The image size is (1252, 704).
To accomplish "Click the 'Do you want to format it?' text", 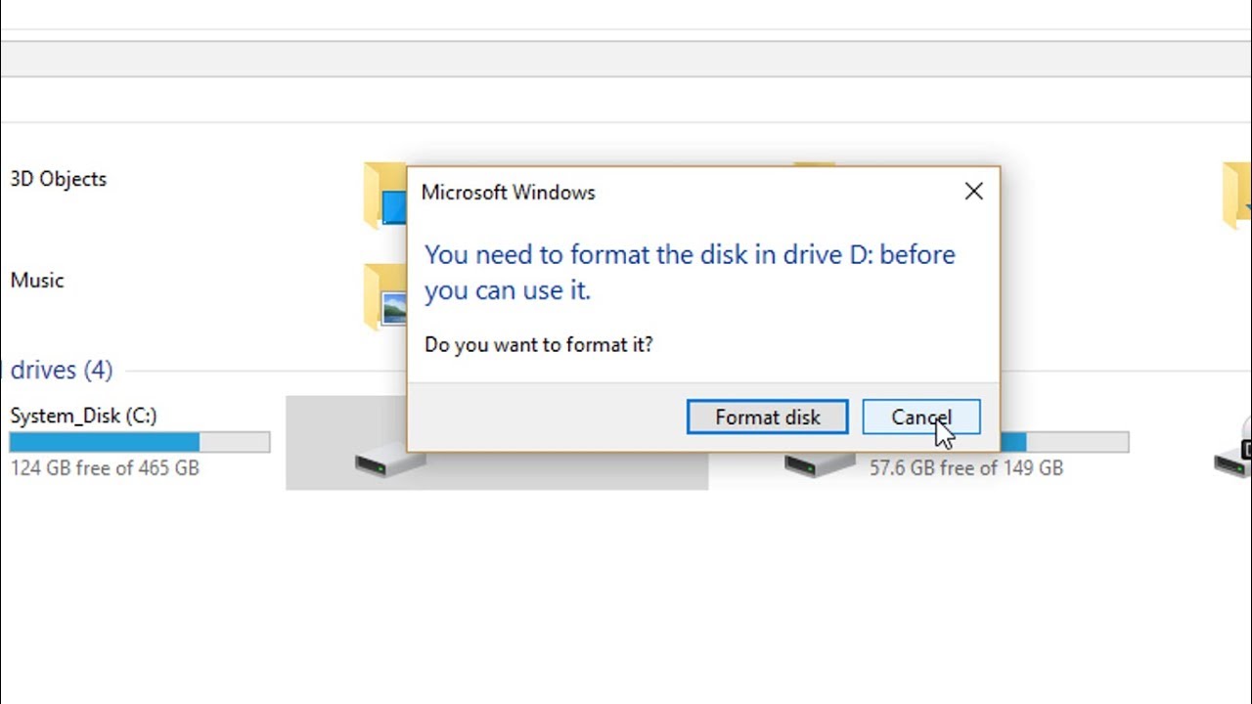I will [539, 344].
